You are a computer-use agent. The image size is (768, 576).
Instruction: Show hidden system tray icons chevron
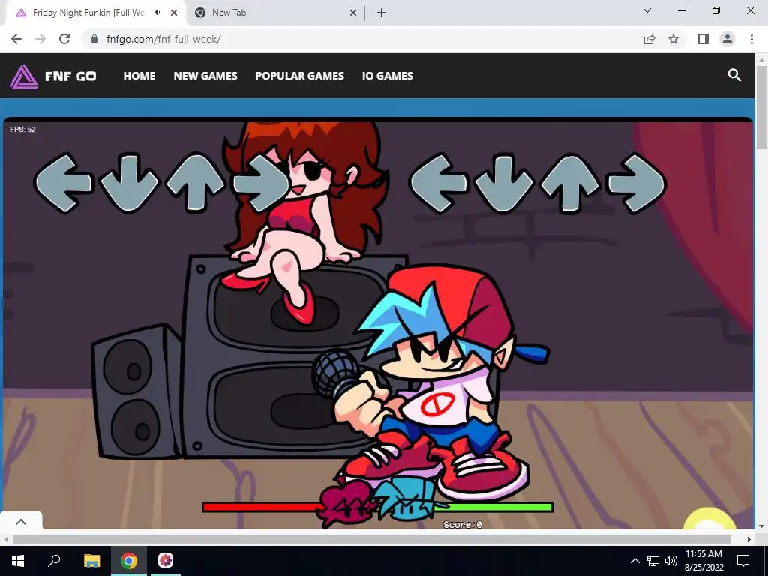(634, 561)
